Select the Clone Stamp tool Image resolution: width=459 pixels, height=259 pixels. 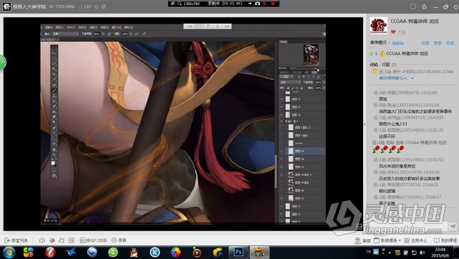click(x=55, y=96)
